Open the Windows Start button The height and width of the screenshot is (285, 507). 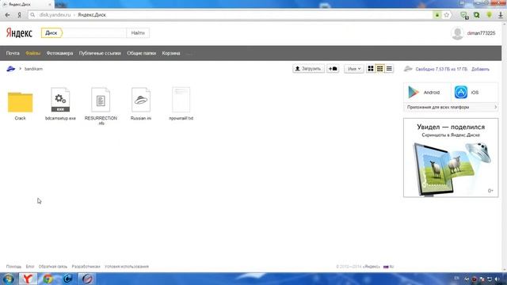pyautogui.click(x=9, y=279)
